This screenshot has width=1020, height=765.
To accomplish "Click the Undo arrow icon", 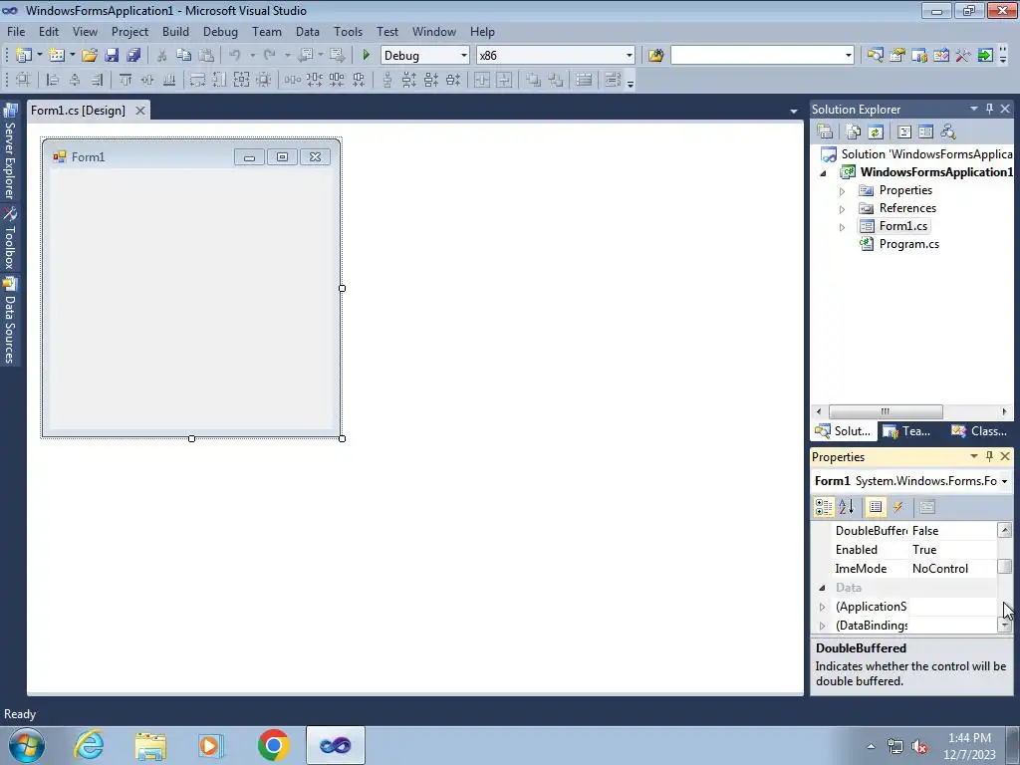I will click(235, 56).
